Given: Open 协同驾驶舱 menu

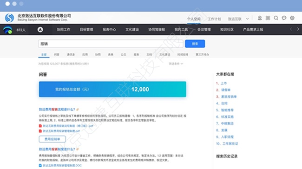Looking at the screenshot, I should (157, 29).
